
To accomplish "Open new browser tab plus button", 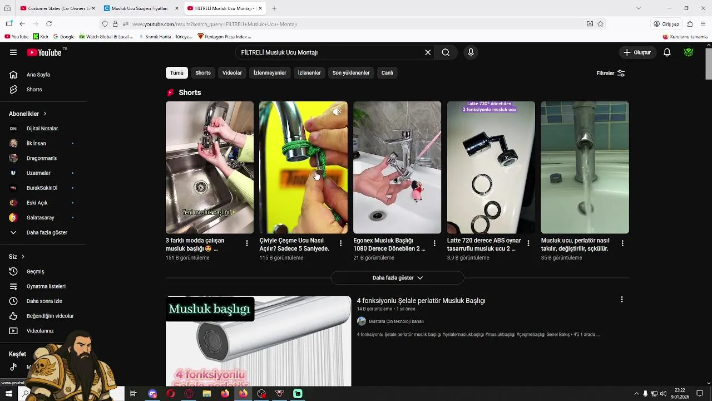I will point(274,8).
